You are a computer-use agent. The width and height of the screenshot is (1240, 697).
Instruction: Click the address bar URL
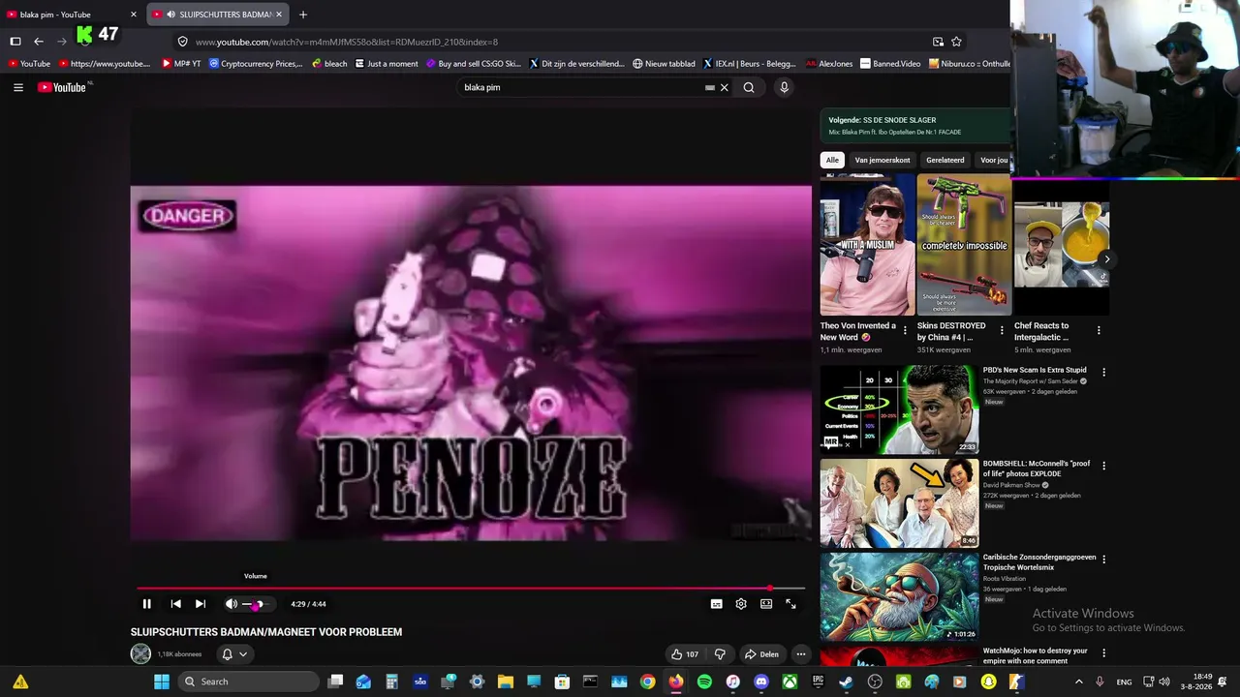(347, 42)
